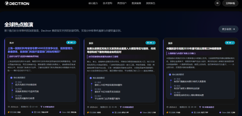Viewport: 242px width, 116px height.
Task: Open the 如果头部景区和地方文旅系统 case title
Action: (x=121, y=50)
